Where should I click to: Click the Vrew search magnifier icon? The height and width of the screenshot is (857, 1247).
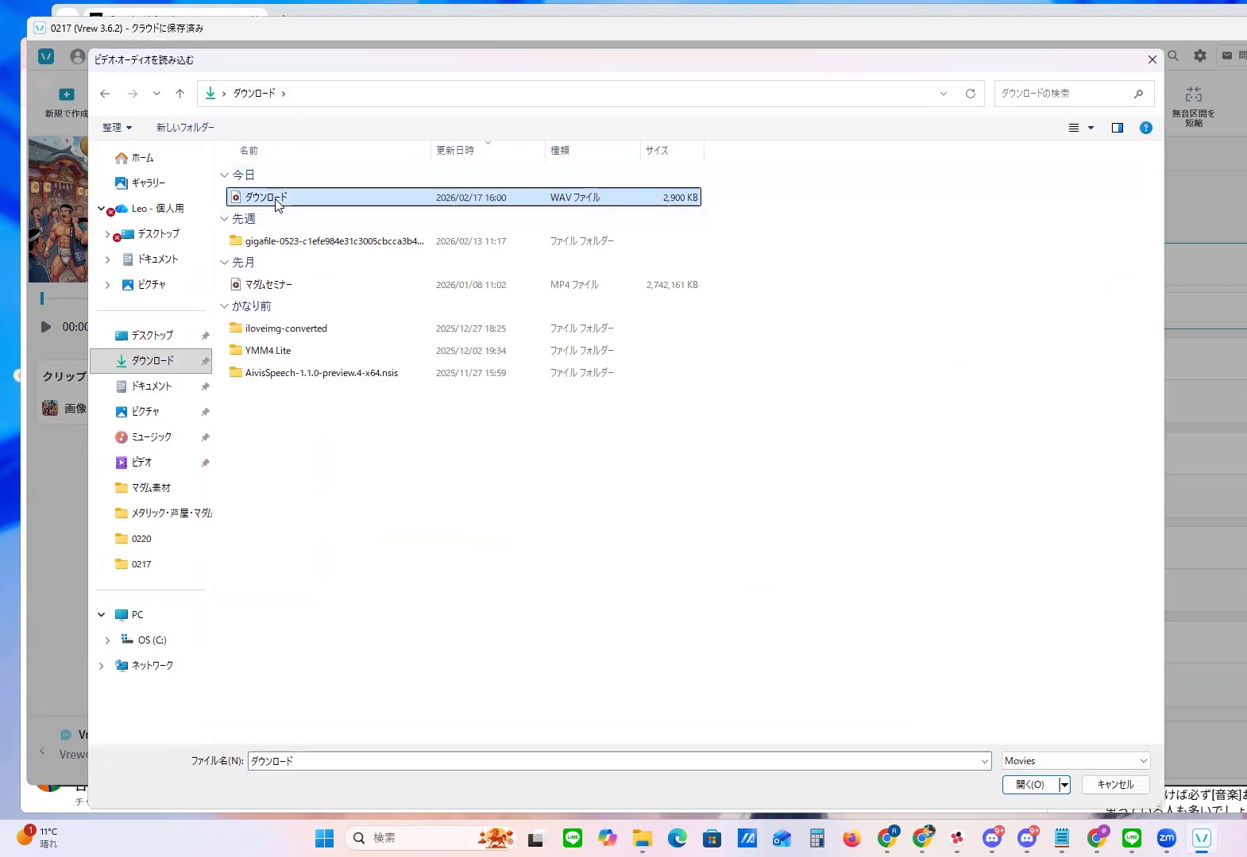pyautogui.click(x=1173, y=56)
